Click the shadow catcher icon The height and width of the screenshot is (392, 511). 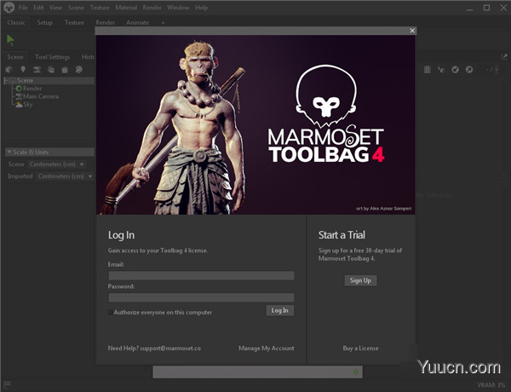(65, 70)
